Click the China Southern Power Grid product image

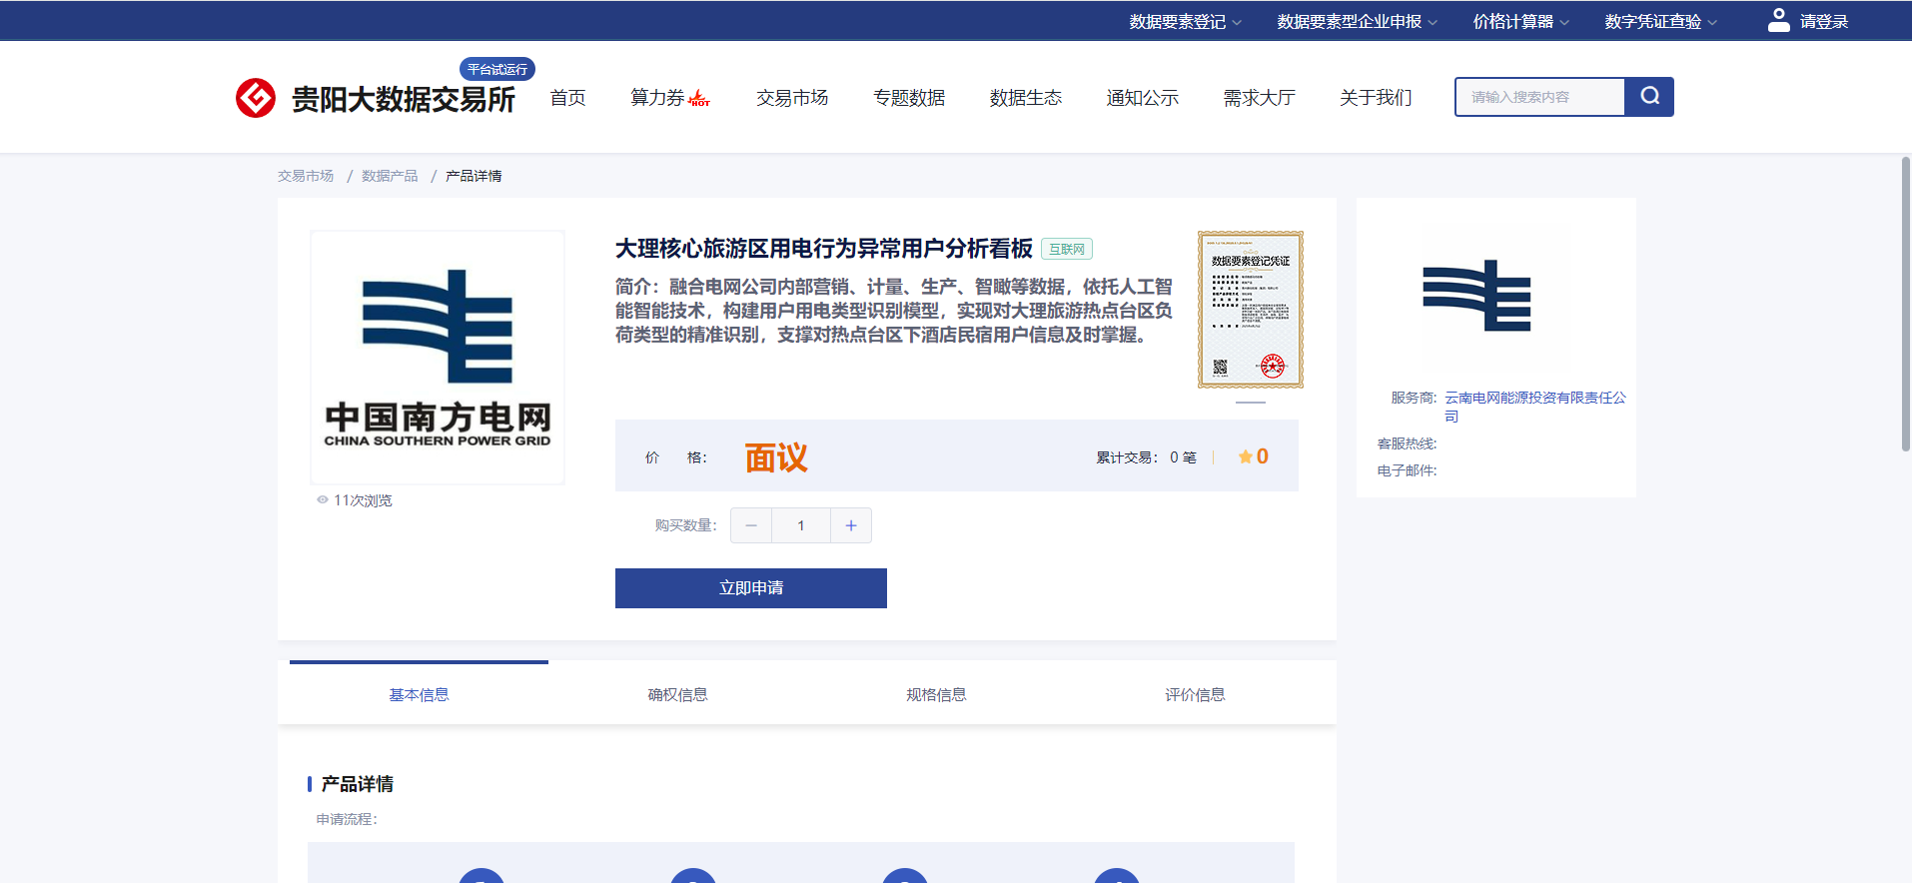(x=438, y=358)
